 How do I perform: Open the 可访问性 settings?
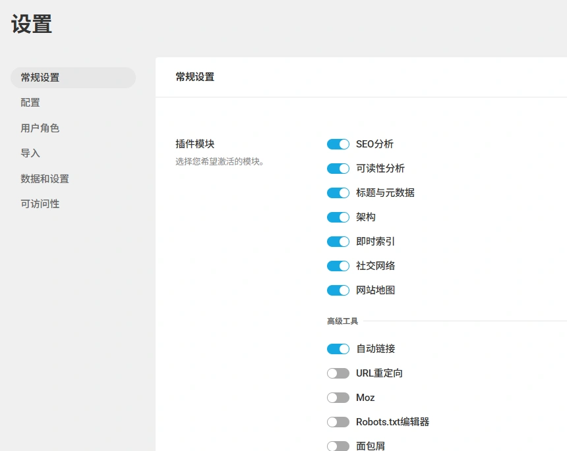[x=40, y=203]
